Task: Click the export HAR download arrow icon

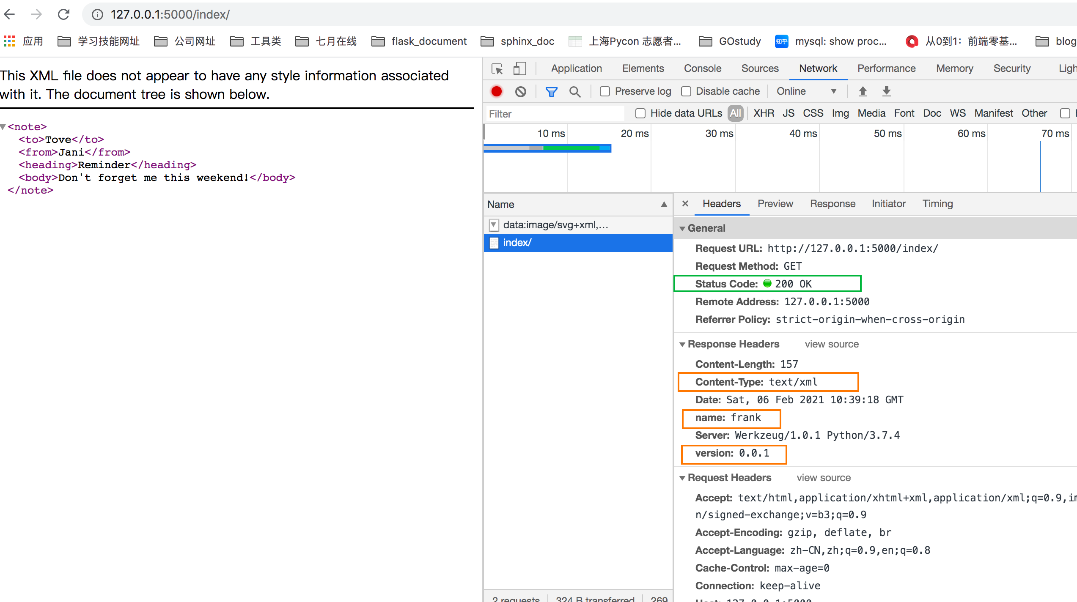Action: point(887,91)
